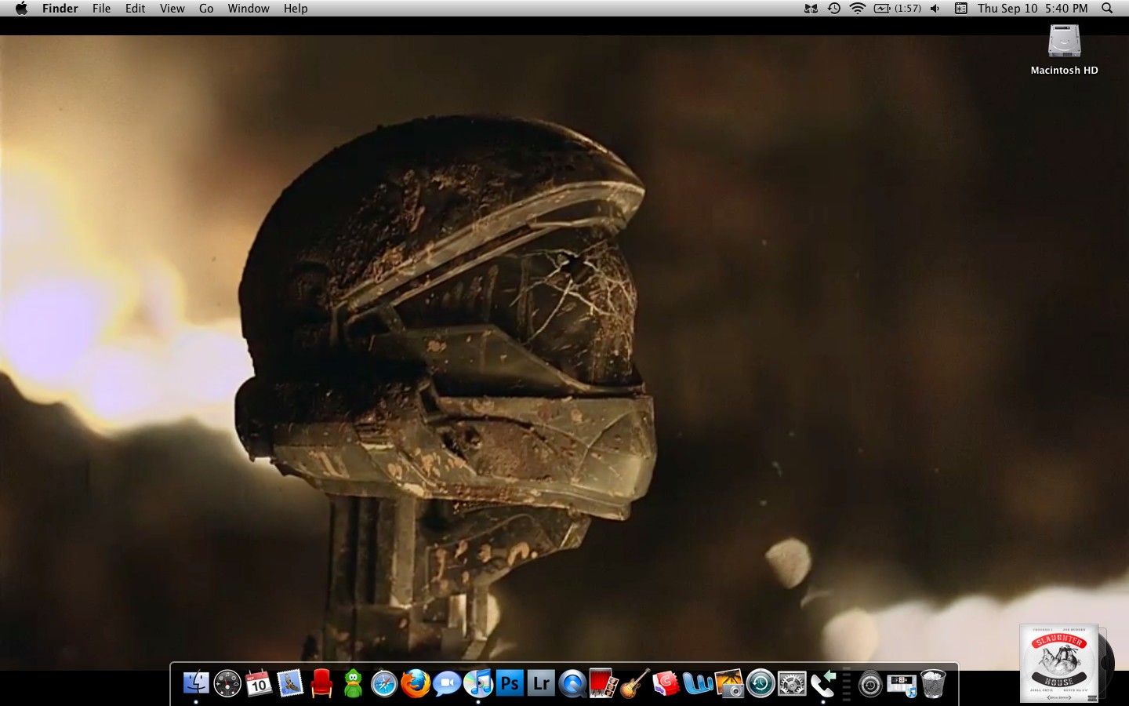Viewport: 1129px width, 706px height.
Task: Open the File menu
Action: tap(102, 8)
